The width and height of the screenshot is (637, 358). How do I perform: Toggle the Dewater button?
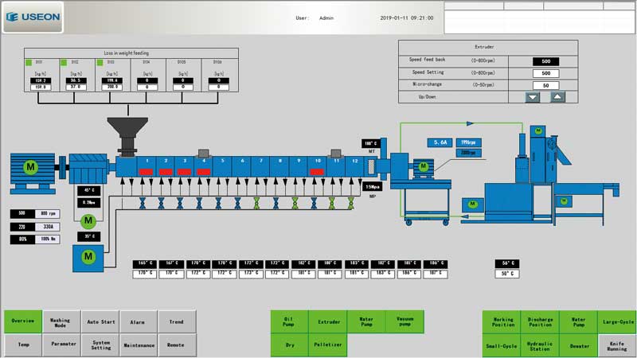pos(579,346)
